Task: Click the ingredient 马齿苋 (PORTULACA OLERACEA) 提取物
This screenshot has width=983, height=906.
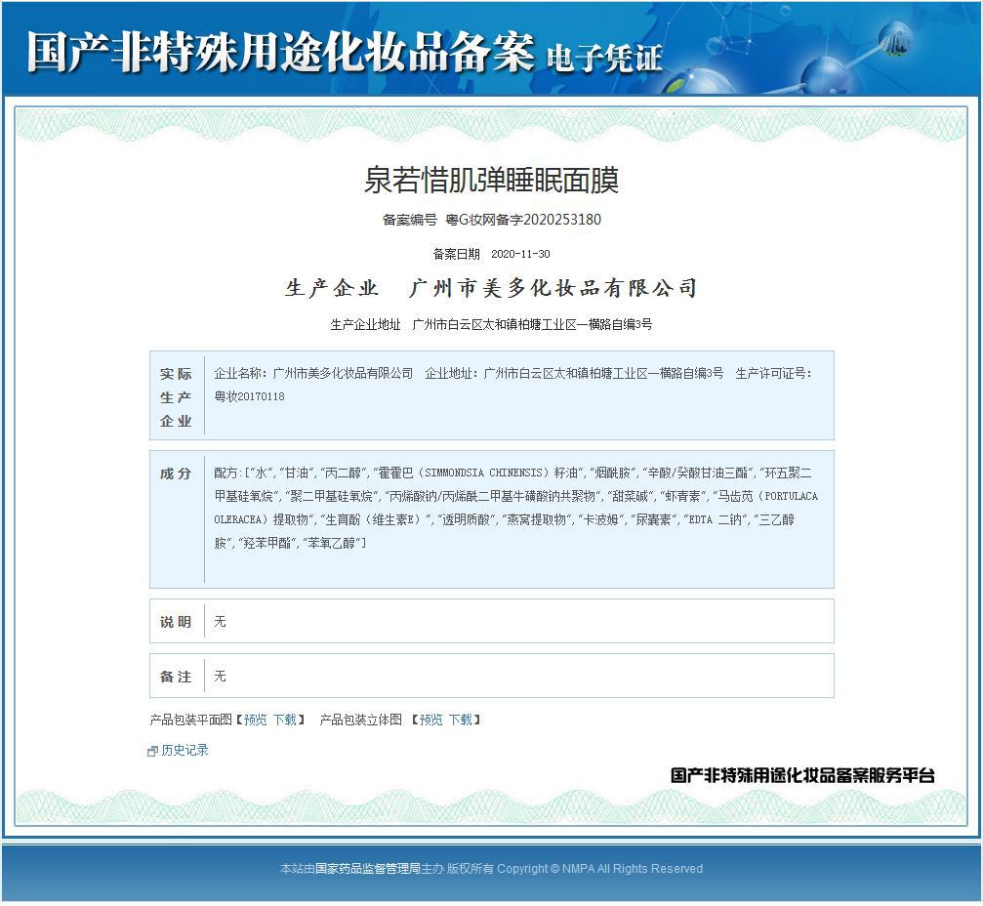Action: pyautogui.click(x=516, y=508)
